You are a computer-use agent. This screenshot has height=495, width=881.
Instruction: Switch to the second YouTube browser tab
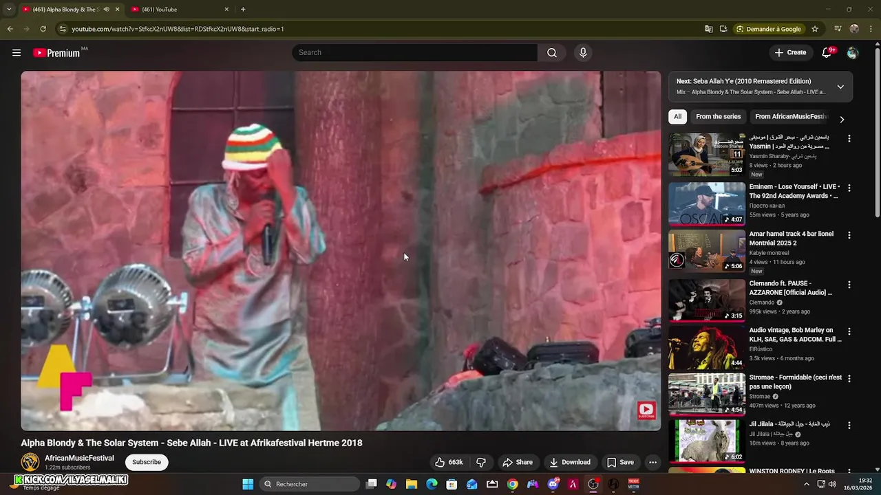click(x=180, y=10)
